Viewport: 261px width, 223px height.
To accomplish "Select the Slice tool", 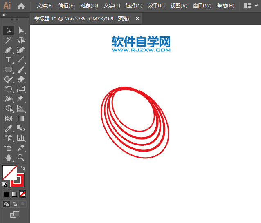I will click(21, 148).
